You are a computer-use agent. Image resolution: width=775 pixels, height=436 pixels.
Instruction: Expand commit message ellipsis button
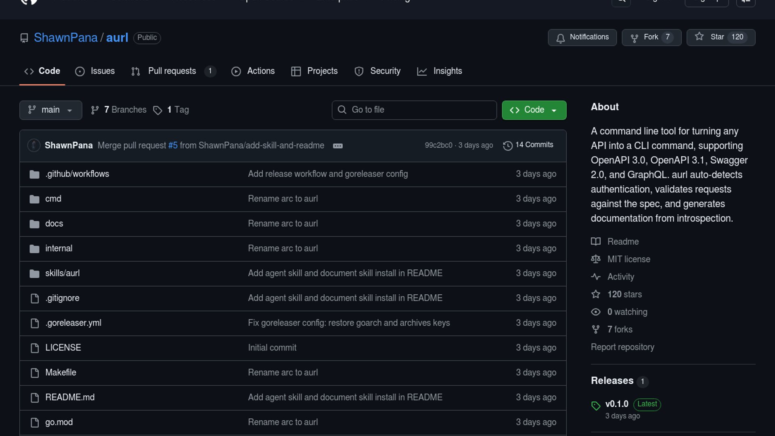[x=338, y=146]
